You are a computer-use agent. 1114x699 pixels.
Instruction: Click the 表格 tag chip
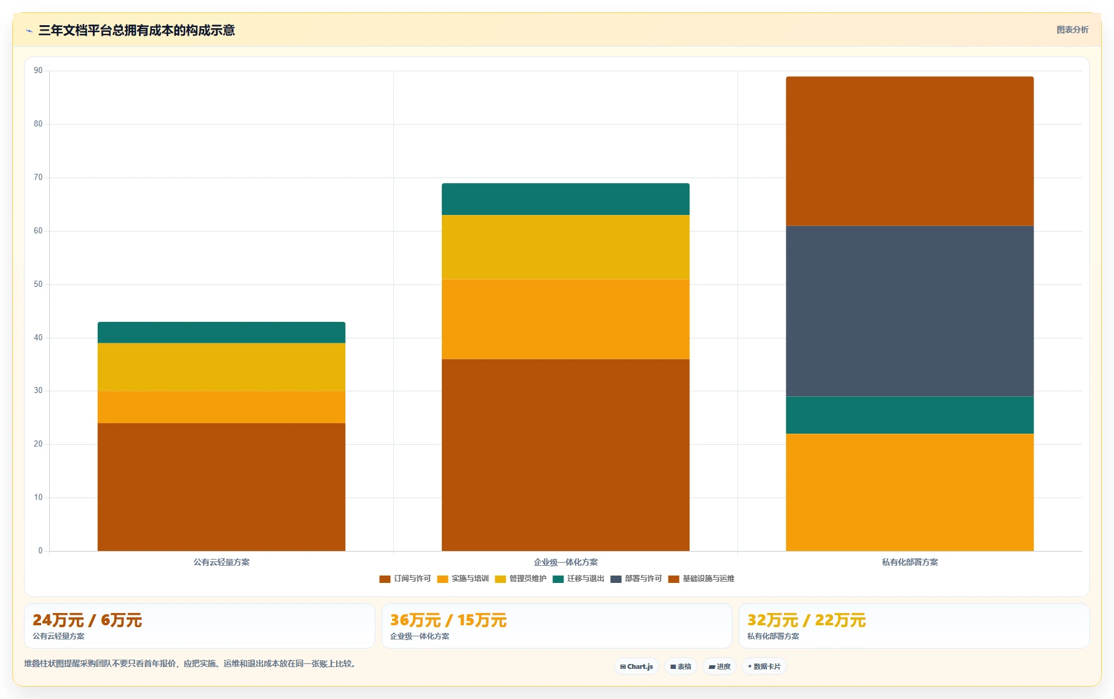(x=681, y=666)
